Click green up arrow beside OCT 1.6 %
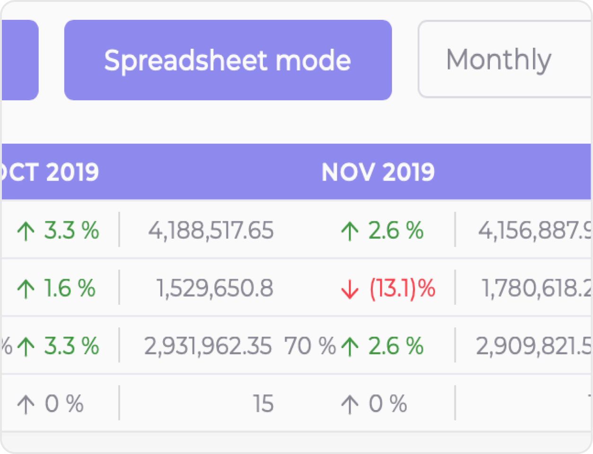Viewport: 593px width, 454px height. point(26,289)
